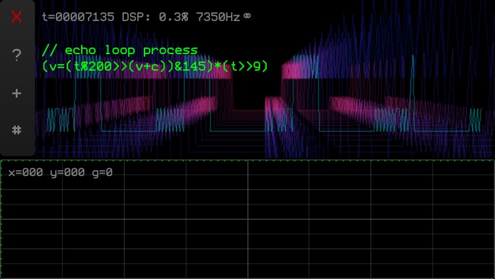495x279 pixels.
Task: Click the x=000 coordinate readout
Action: (x=26, y=172)
